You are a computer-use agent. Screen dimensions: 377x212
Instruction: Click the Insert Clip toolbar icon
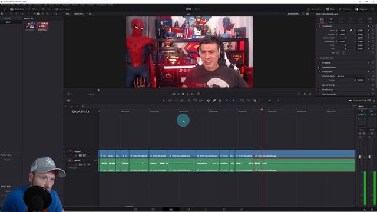(189, 101)
